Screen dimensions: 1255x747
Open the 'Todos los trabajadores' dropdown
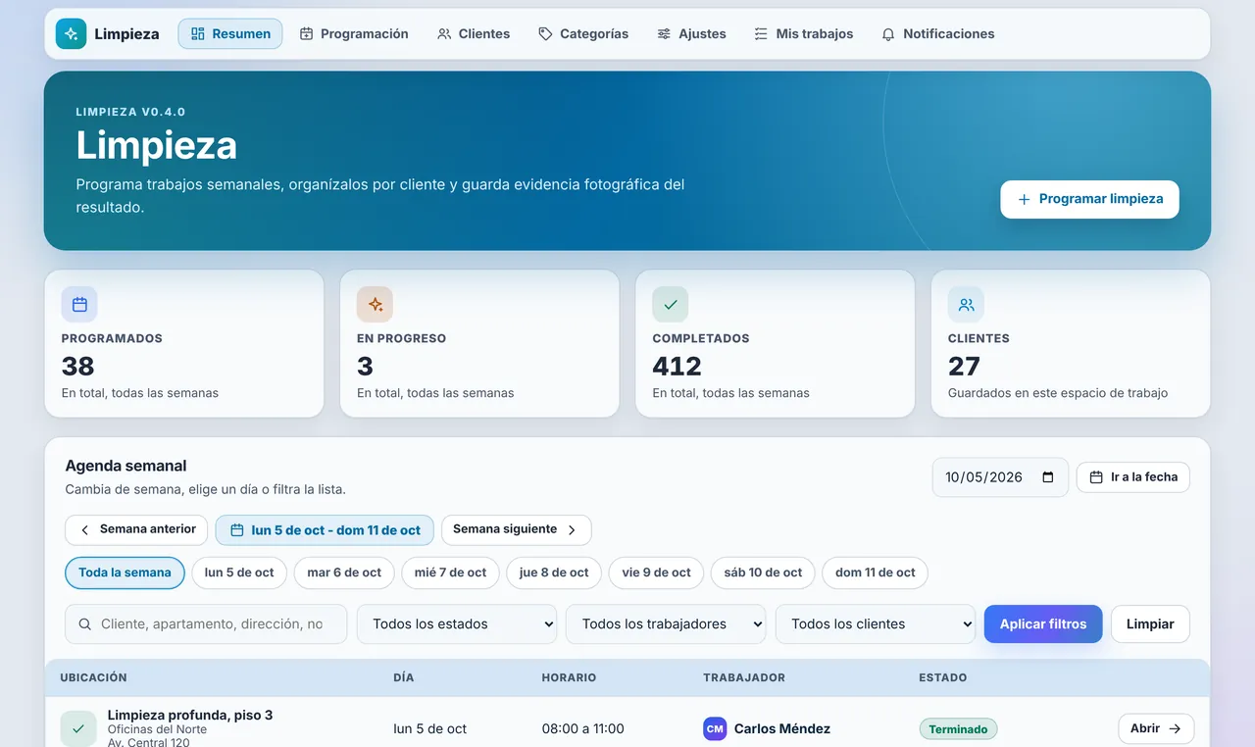click(x=666, y=623)
